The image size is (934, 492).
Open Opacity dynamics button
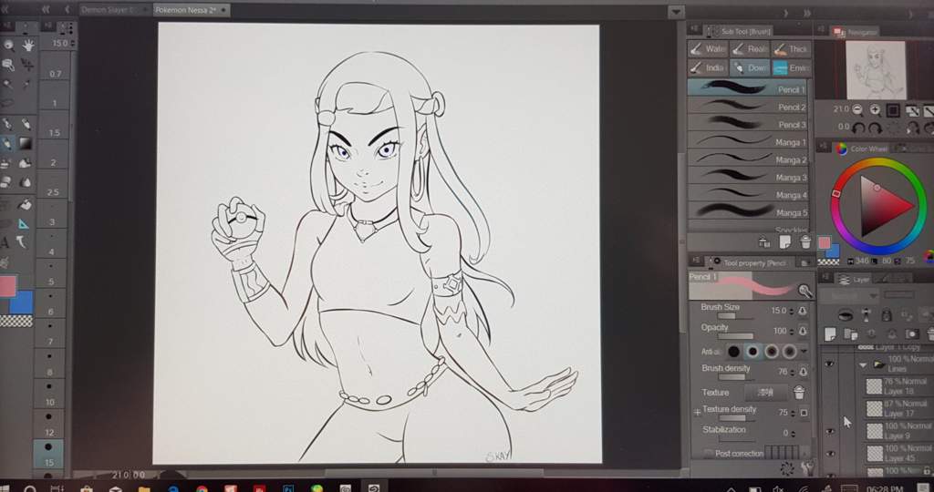point(803,331)
